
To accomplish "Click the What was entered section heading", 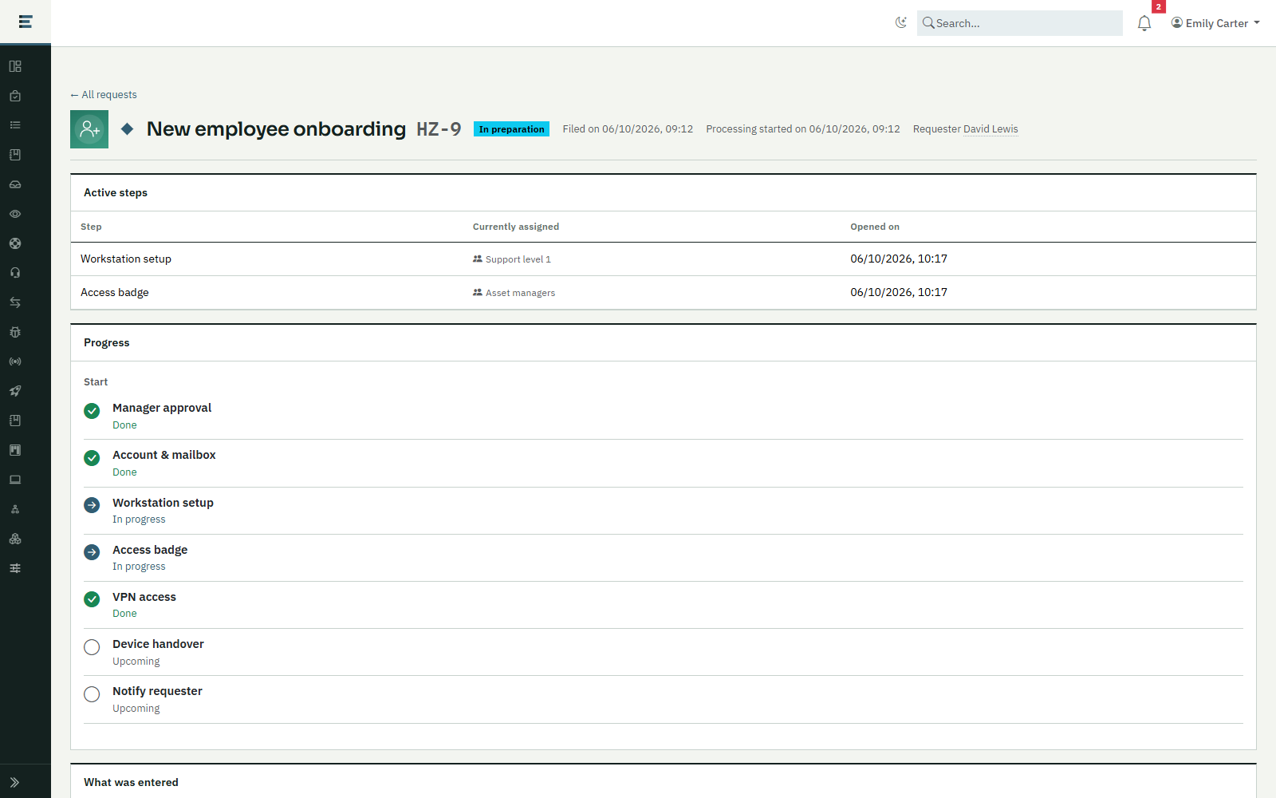I will click(x=131, y=783).
